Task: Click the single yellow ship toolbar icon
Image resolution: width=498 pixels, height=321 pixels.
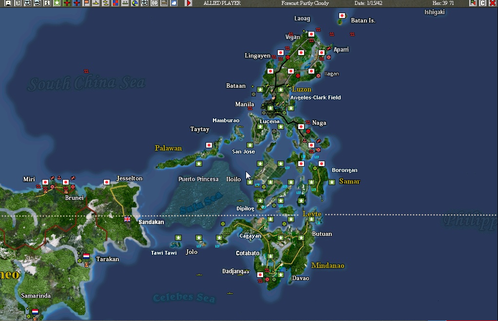Action: tap(96, 3)
